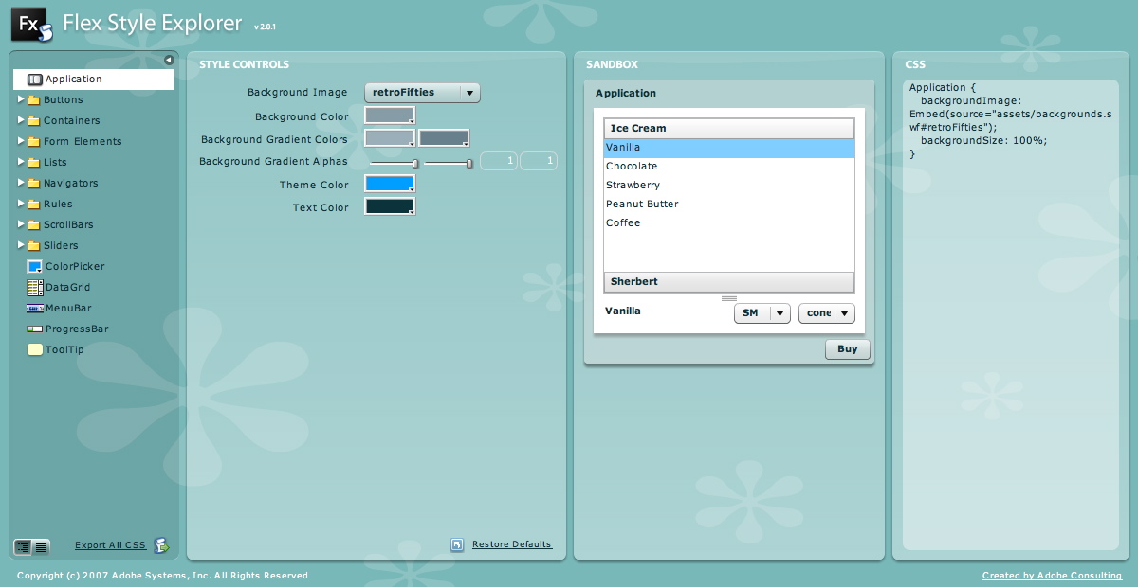This screenshot has width=1138, height=587.
Task: Select the ColorPicker component icon
Action: click(x=35, y=266)
